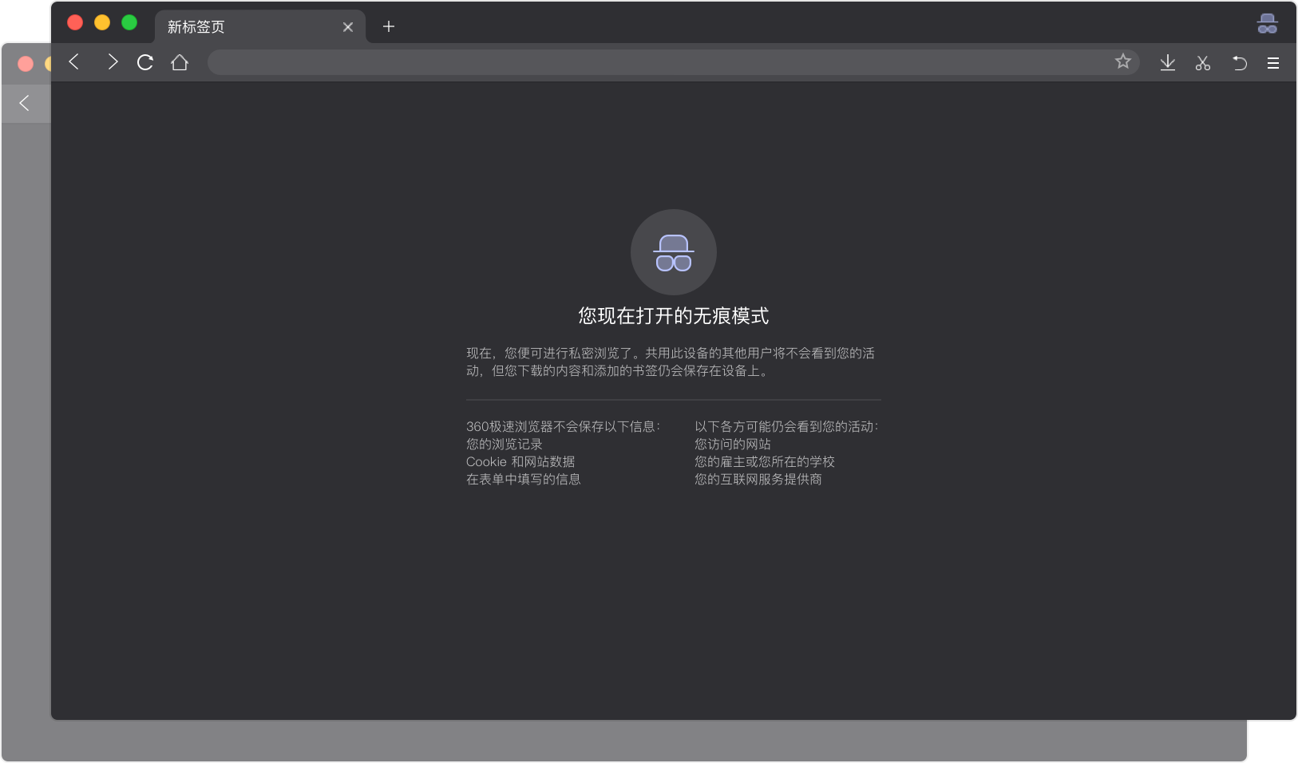Viewport: 1298px width, 763px height.
Task: Maximize the browser with the green button
Action: tap(129, 22)
